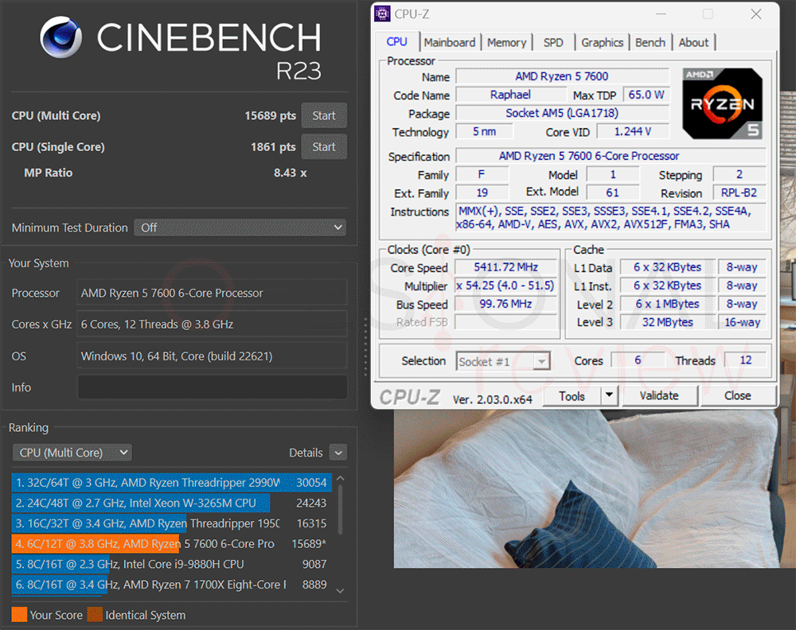Select the Threadripper 2990WX ranking row
Viewport: 796px width, 630px height.
pyautogui.click(x=172, y=482)
